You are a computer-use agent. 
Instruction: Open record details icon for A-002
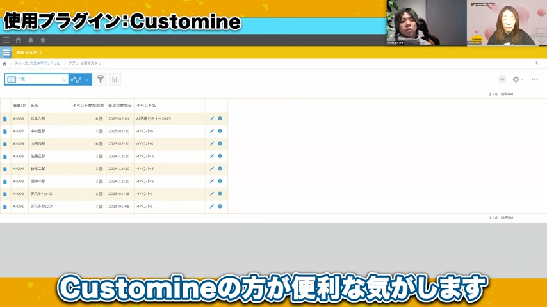[x=5, y=194]
